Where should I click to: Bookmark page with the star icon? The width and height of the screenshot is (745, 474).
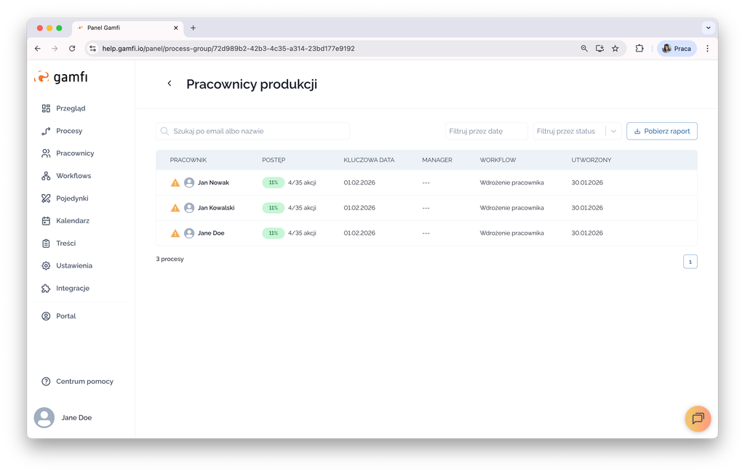(x=615, y=49)
